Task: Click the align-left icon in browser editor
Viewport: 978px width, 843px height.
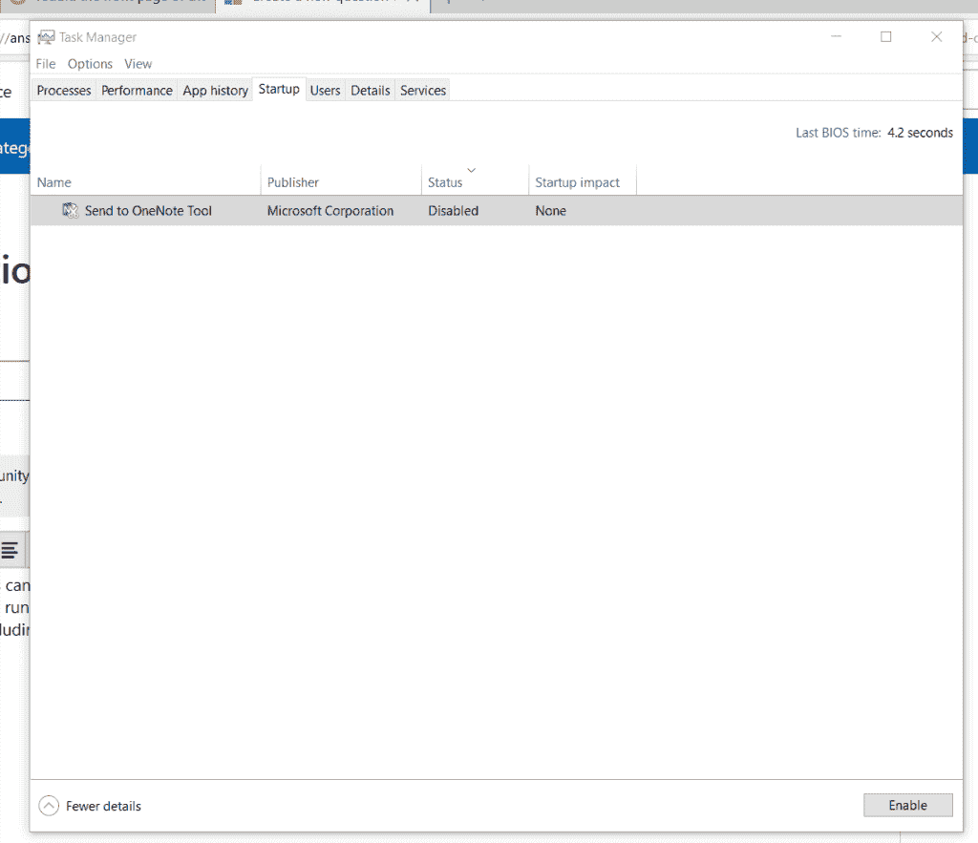Action: click(10, 550)
